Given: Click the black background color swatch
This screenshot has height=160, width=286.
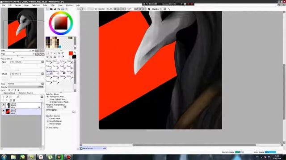Looking at the screenshot, I should coord(74,57).
